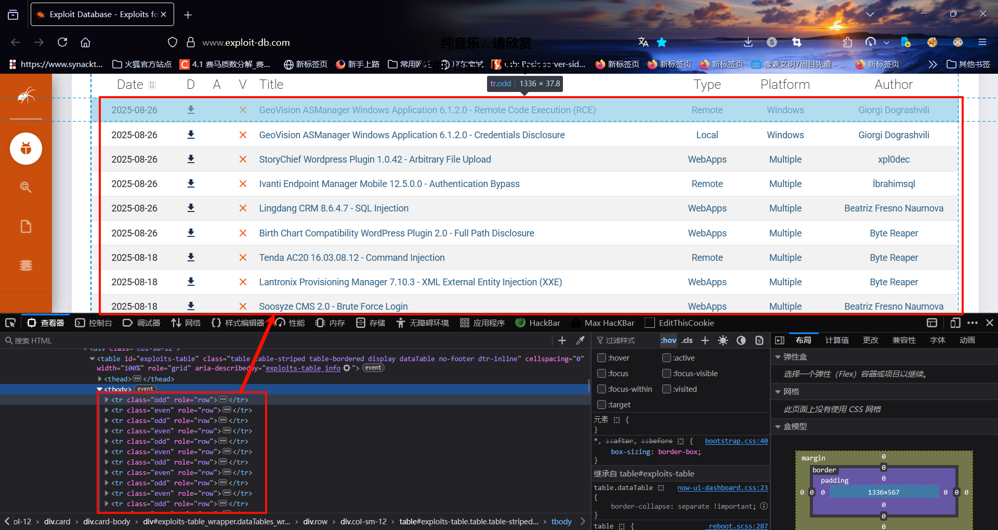Open Responsive Design Mode icon in devtools
The image size is (998, 530).
click(x=955, y=323)
